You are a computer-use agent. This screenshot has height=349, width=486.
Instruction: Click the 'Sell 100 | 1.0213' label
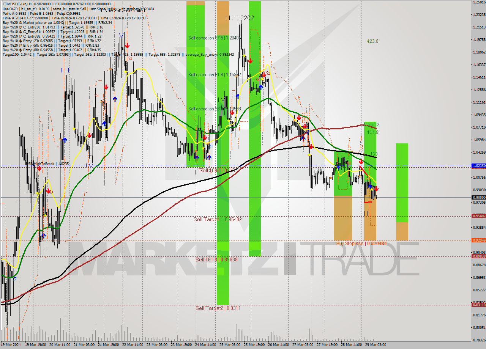tap(217, 171)
